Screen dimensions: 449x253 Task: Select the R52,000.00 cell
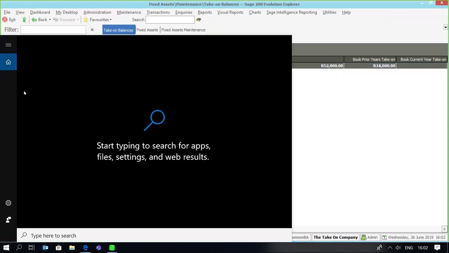coord(318,66)
